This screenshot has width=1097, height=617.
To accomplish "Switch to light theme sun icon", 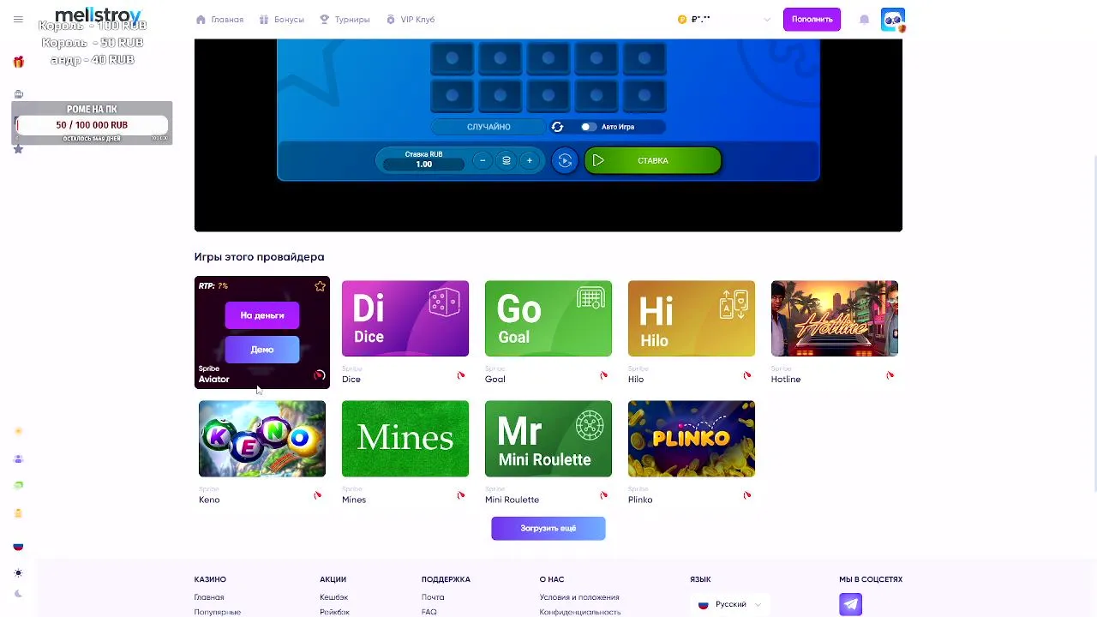I will tap(18, 573).
